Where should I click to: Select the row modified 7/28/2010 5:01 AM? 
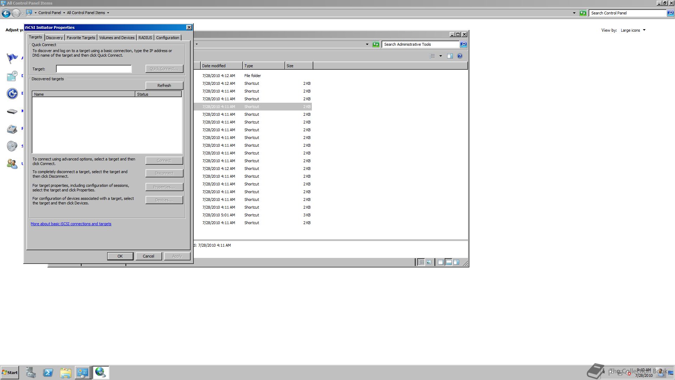[252, 215]
